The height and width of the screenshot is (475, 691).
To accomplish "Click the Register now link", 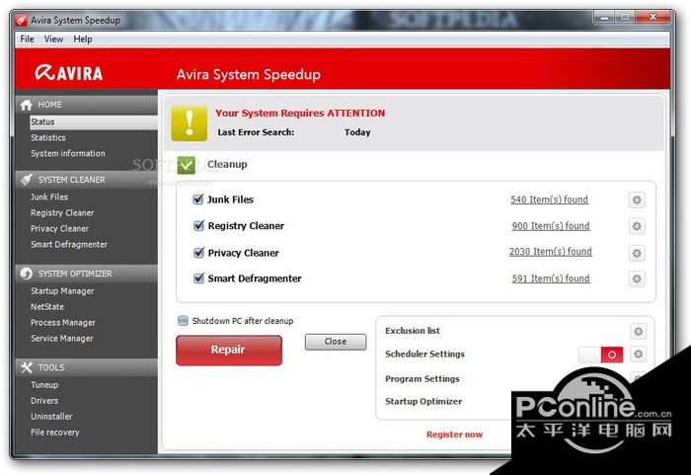I will pos(454,435).
